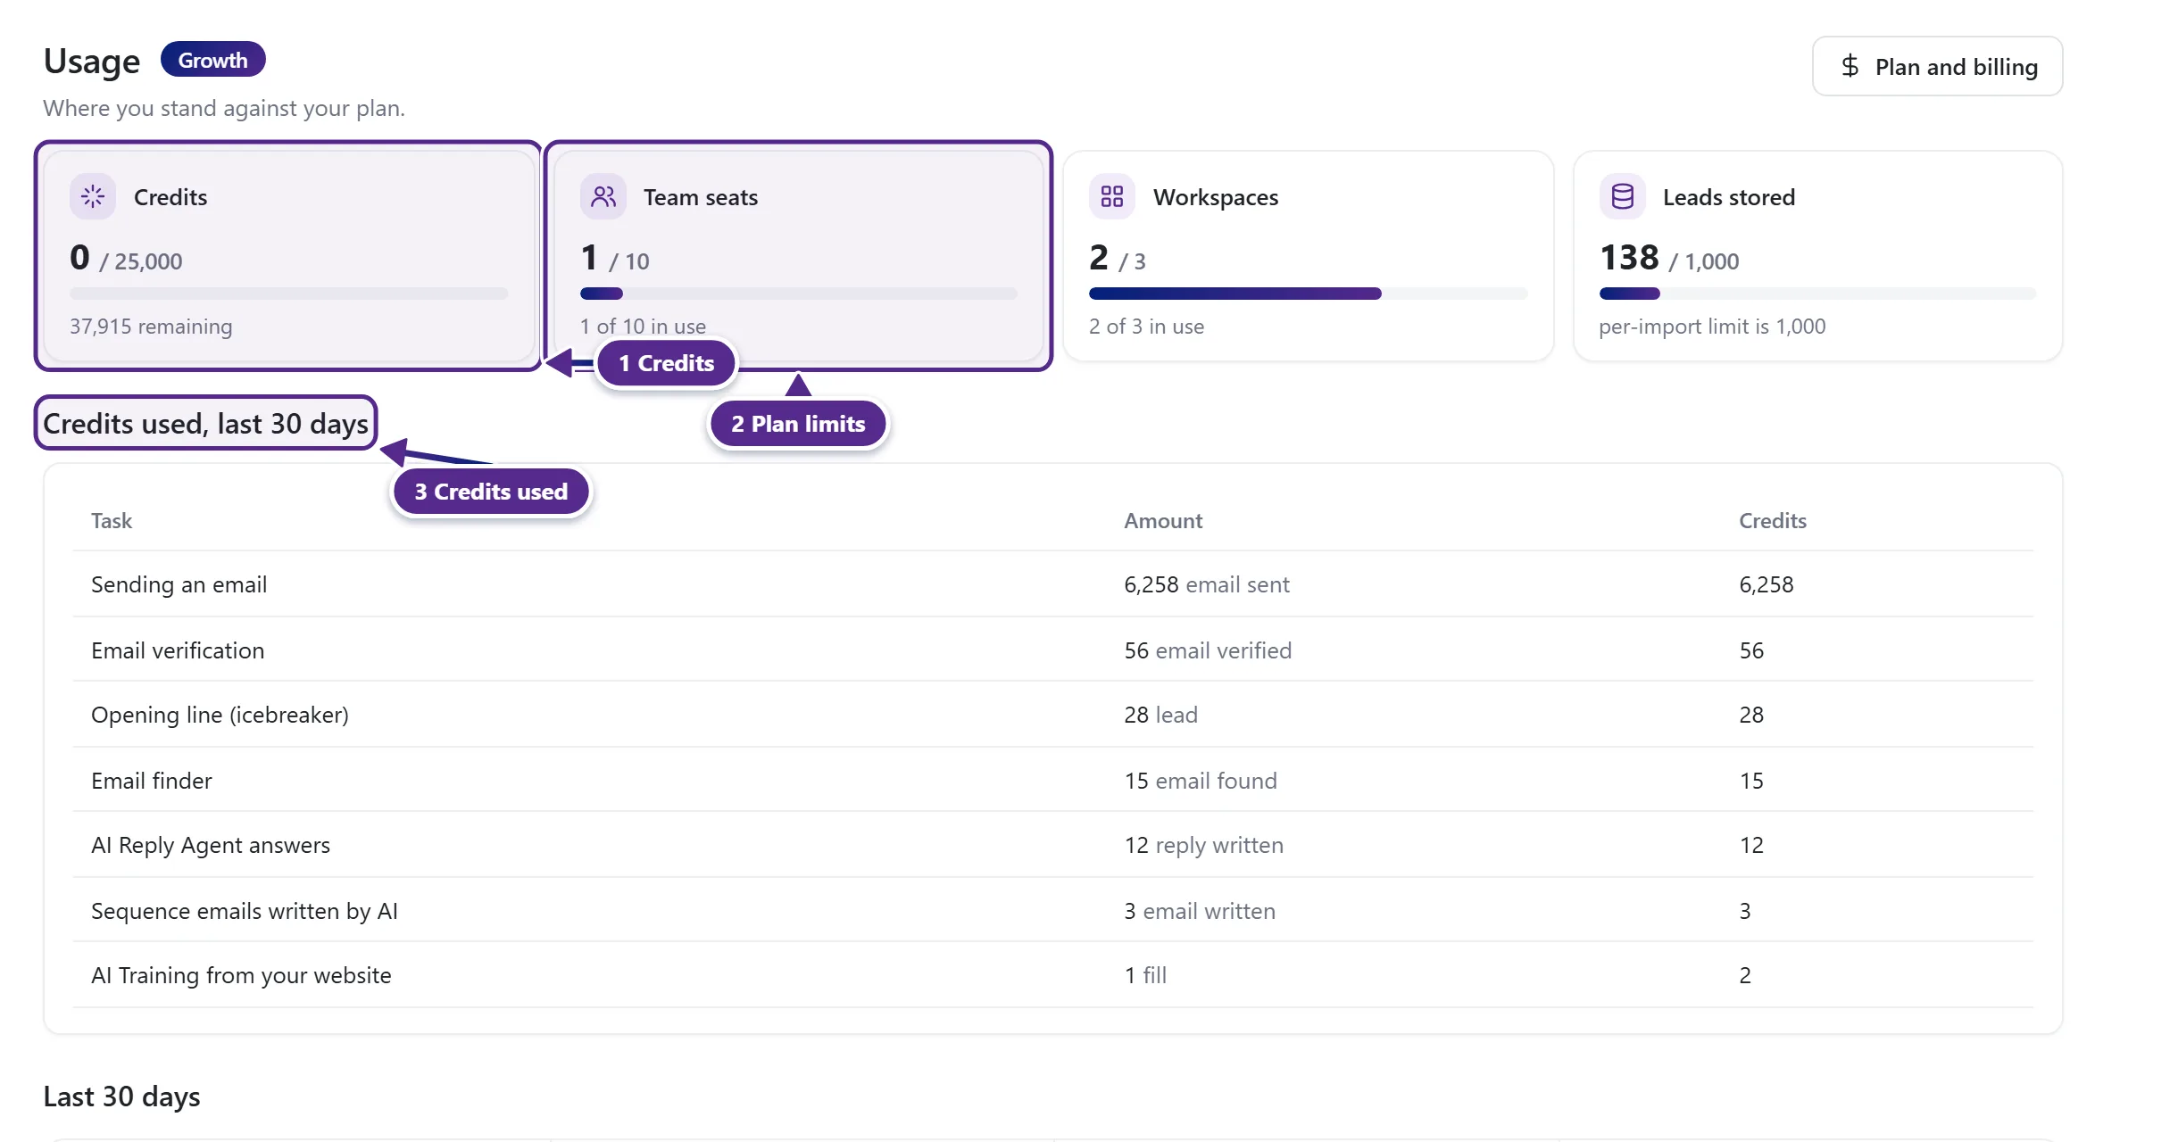Viewport: 2178px width, 1142px height.
Task: Click "3 email written" amount
Action: pos(1200,911)
